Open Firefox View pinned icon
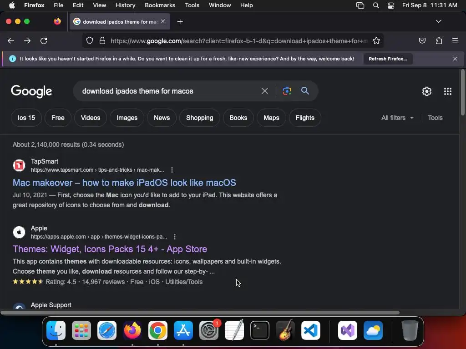Image resolution: width=466 pixels, height=349 pixels. click(x=57, y=21)
